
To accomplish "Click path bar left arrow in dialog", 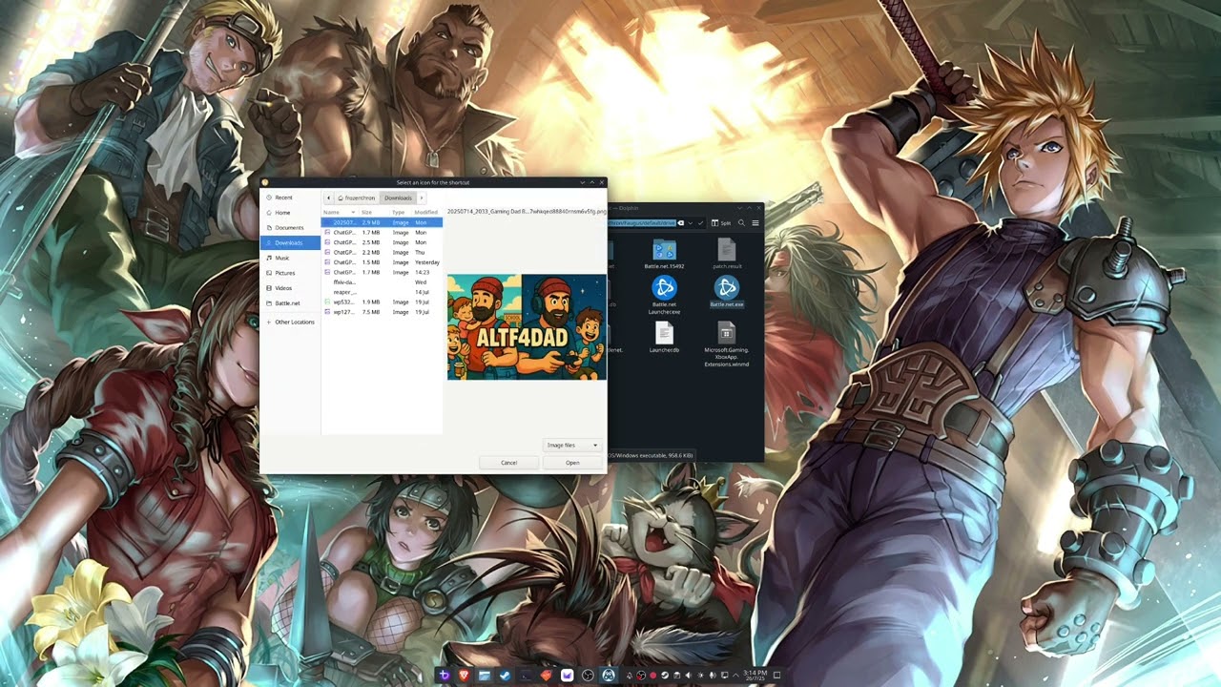I will 328,198.
